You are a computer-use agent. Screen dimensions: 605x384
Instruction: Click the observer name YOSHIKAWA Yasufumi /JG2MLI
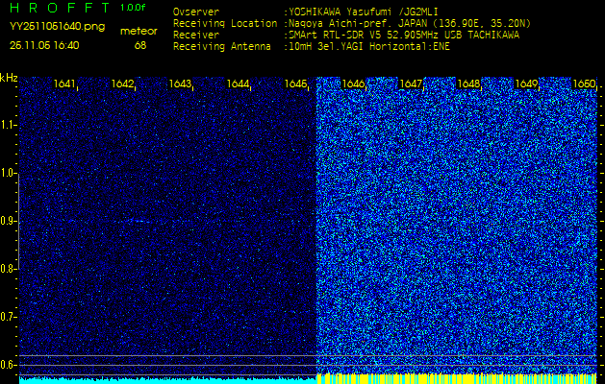364,12
